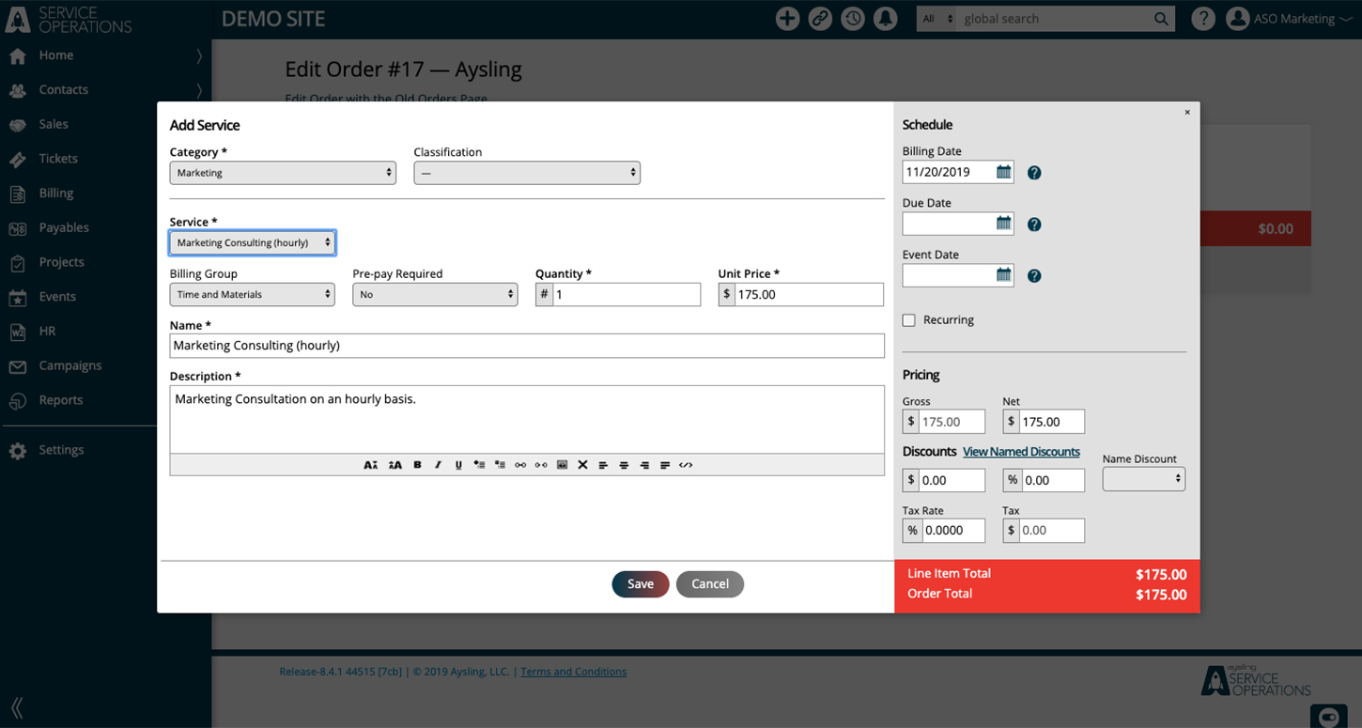
Task: Open the notifications bell
Action: (x=885, y=19)
